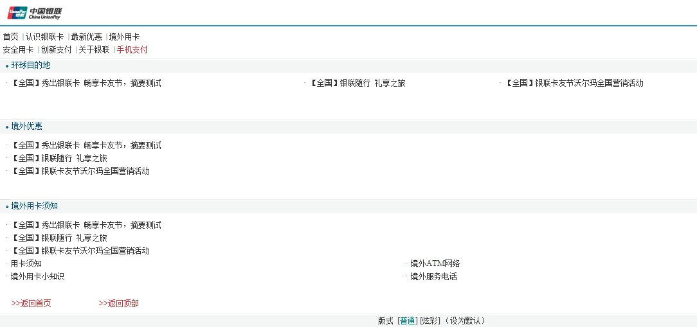Select 境外用卡 in the navigation
The width and height of the screenshot is (697, 327).
point(125,37)
